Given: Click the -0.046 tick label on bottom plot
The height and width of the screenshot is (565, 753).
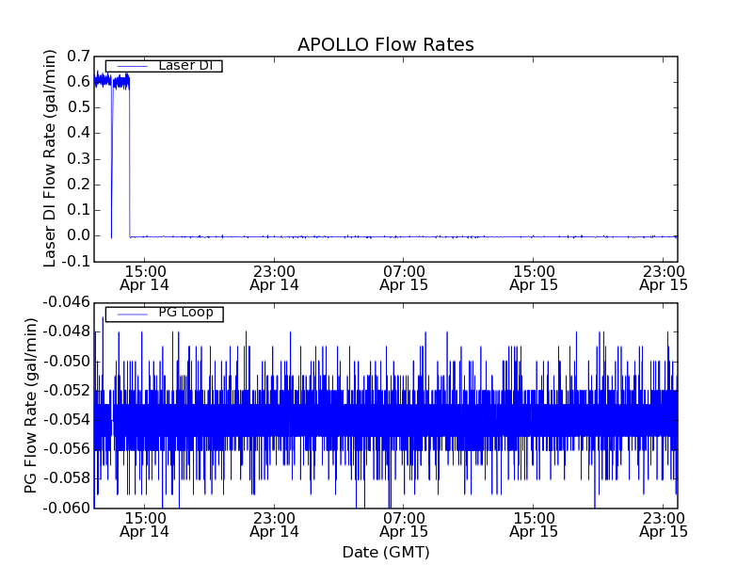Looking at the screenshot, I should tap(67, 302).
